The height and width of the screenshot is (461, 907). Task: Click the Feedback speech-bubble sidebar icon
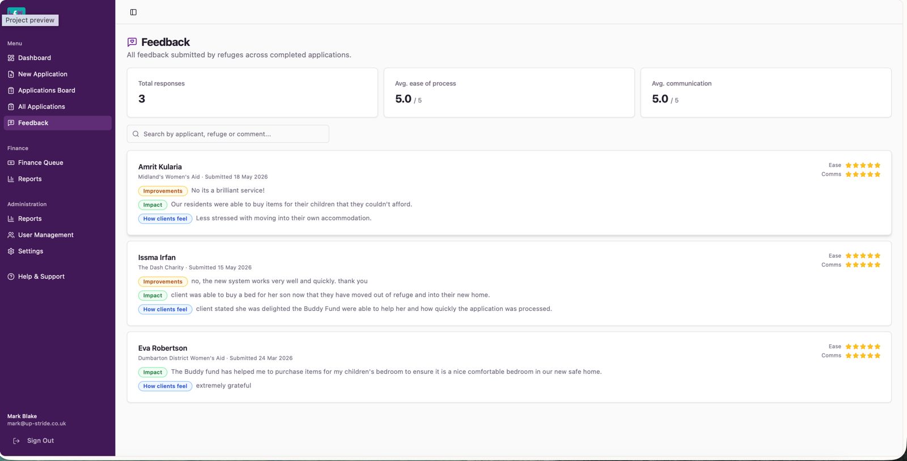(x=11, y=123)
